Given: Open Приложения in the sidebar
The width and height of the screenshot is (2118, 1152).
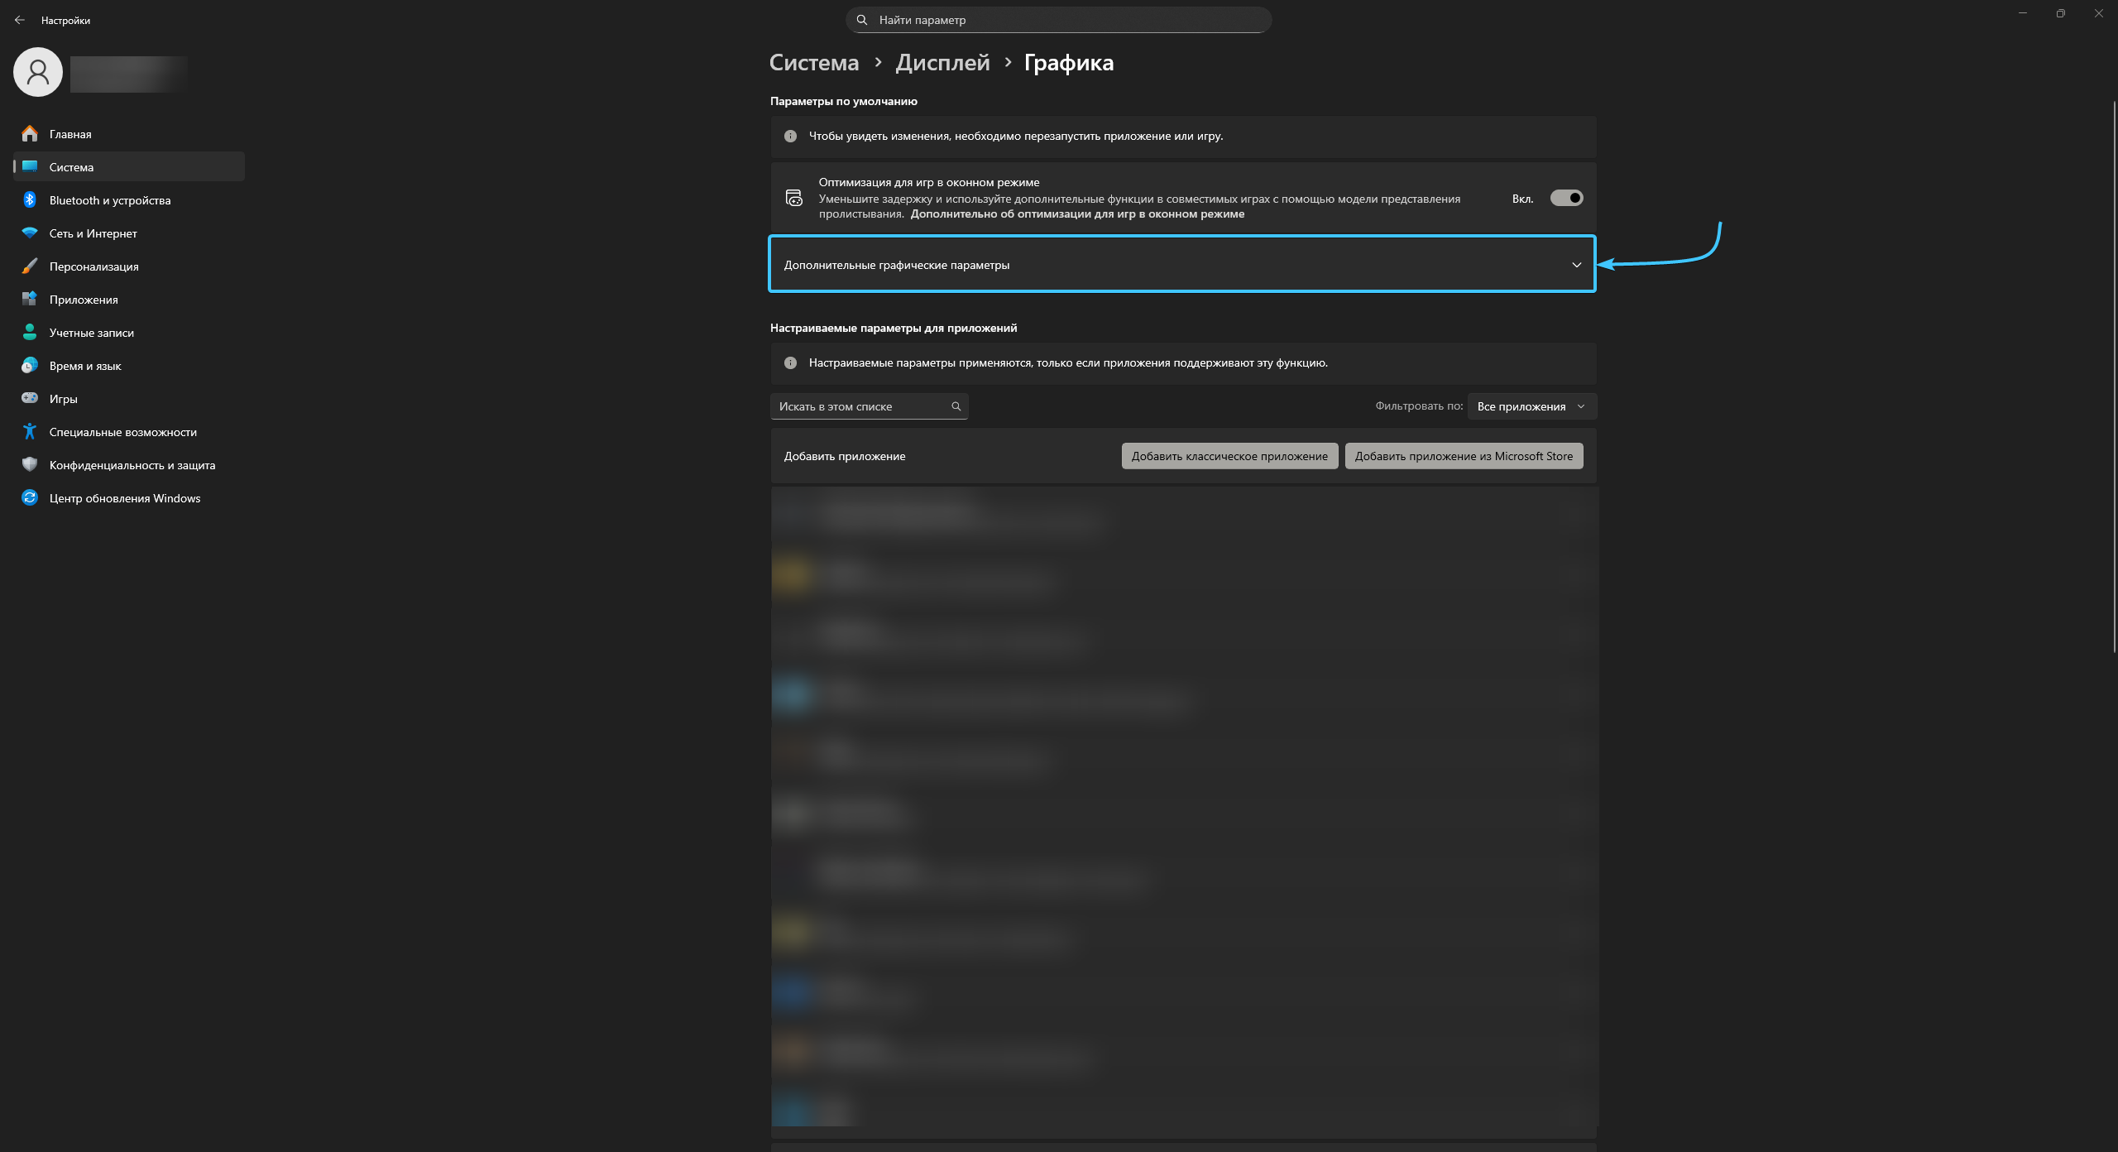Looking at the screenshot, I should pyautogui.click(x=84, y=300).
